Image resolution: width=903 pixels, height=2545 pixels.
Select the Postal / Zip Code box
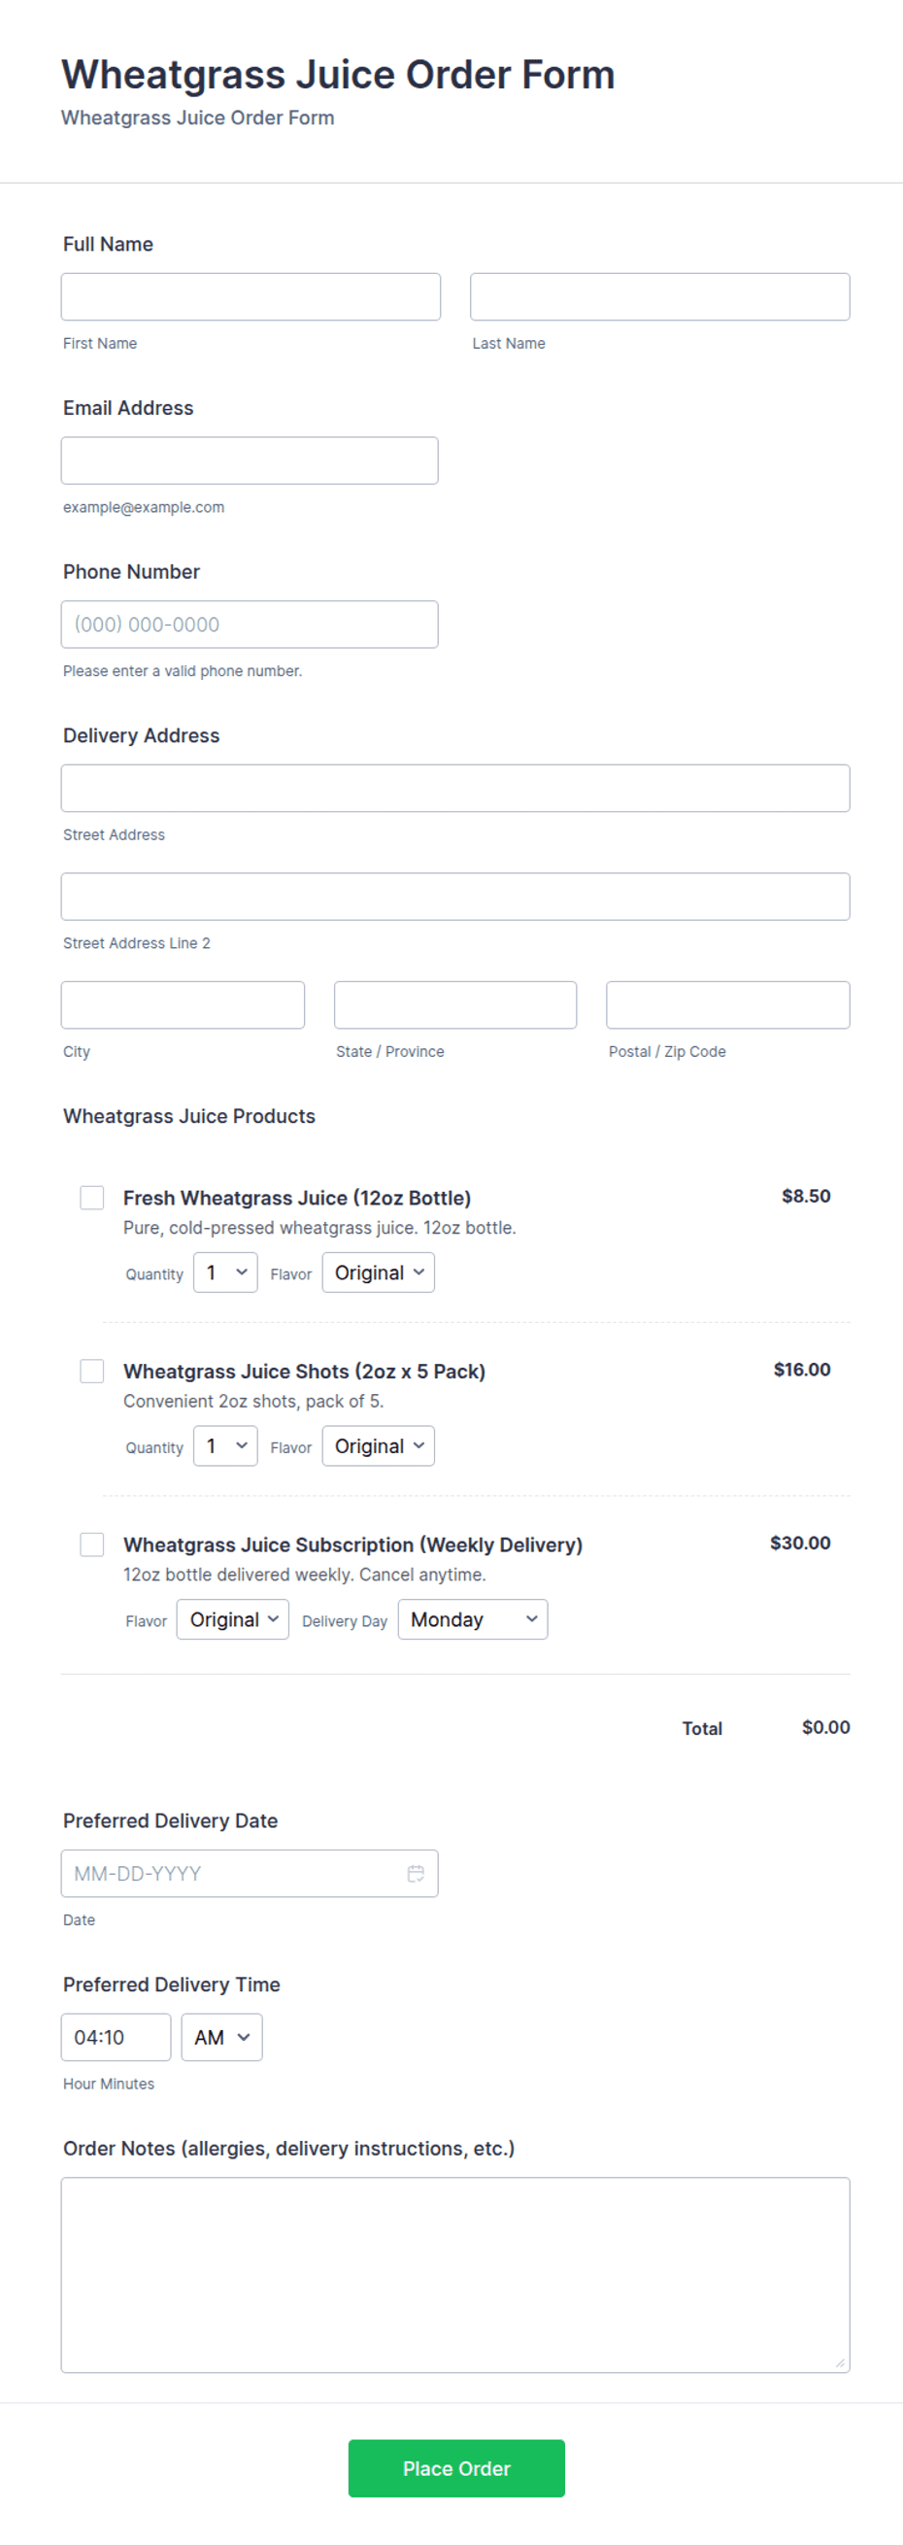728,1004
